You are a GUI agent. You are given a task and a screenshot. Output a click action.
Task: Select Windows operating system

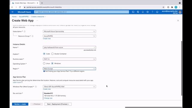pyautogui.click(x=52, y=63)
